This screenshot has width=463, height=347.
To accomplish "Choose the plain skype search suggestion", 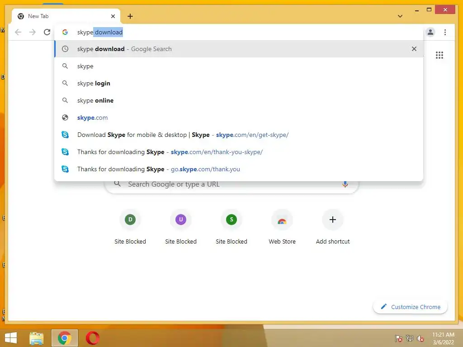I will click(239, 66).
